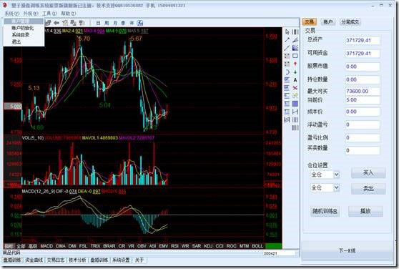This screenshot has height=269, width=399.
Task: Click the 可用资金 value field
Action: [363, 54]
